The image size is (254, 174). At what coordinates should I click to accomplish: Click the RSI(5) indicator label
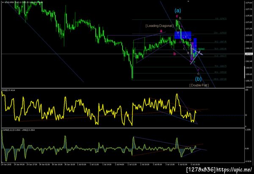[8, 90]
